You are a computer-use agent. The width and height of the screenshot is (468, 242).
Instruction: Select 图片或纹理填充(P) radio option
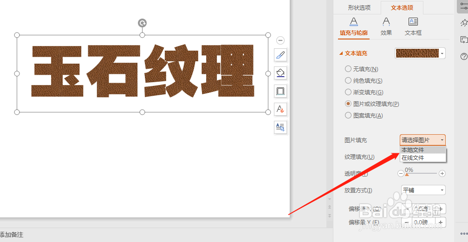point(348,104)
